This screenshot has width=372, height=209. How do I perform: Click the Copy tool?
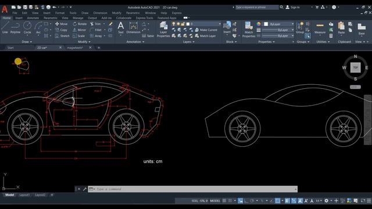(x=62, y=30)
